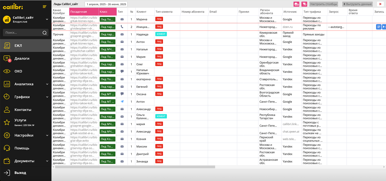The height and width of the screenshot is (181, 386).
Task: Log out via the Выход item
Action: click(x=26, y=173)
